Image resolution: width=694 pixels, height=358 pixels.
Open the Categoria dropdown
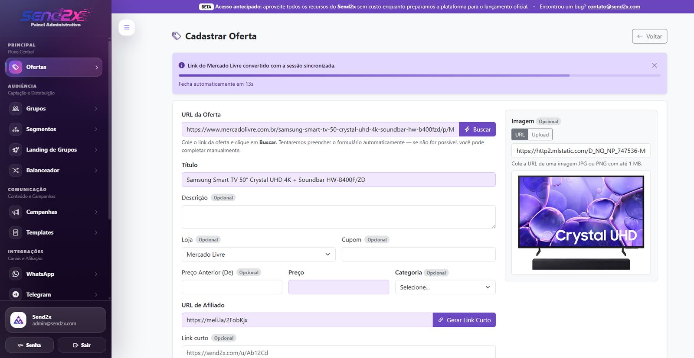point(445,287)
